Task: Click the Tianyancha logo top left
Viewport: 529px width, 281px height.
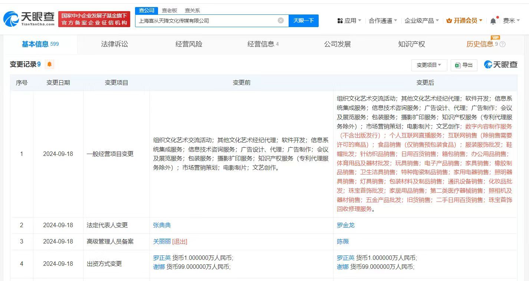Action: 28,17
